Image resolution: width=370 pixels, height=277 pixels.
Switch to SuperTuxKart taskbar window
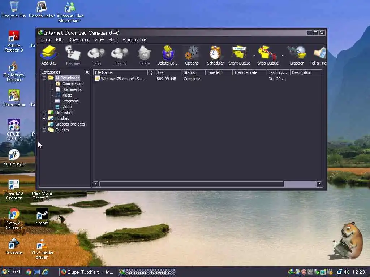87,272
